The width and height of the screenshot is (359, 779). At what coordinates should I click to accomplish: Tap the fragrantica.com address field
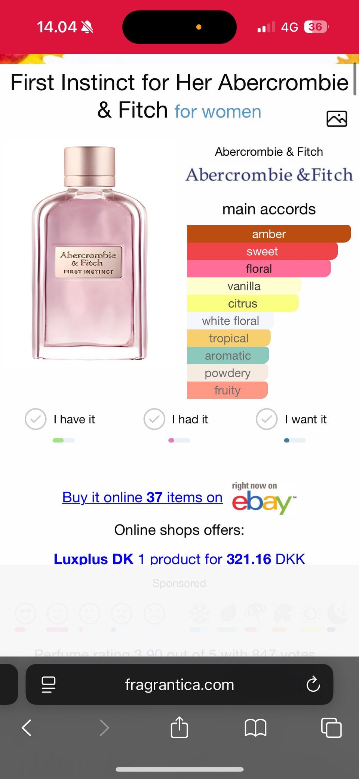tap(179, 684)
